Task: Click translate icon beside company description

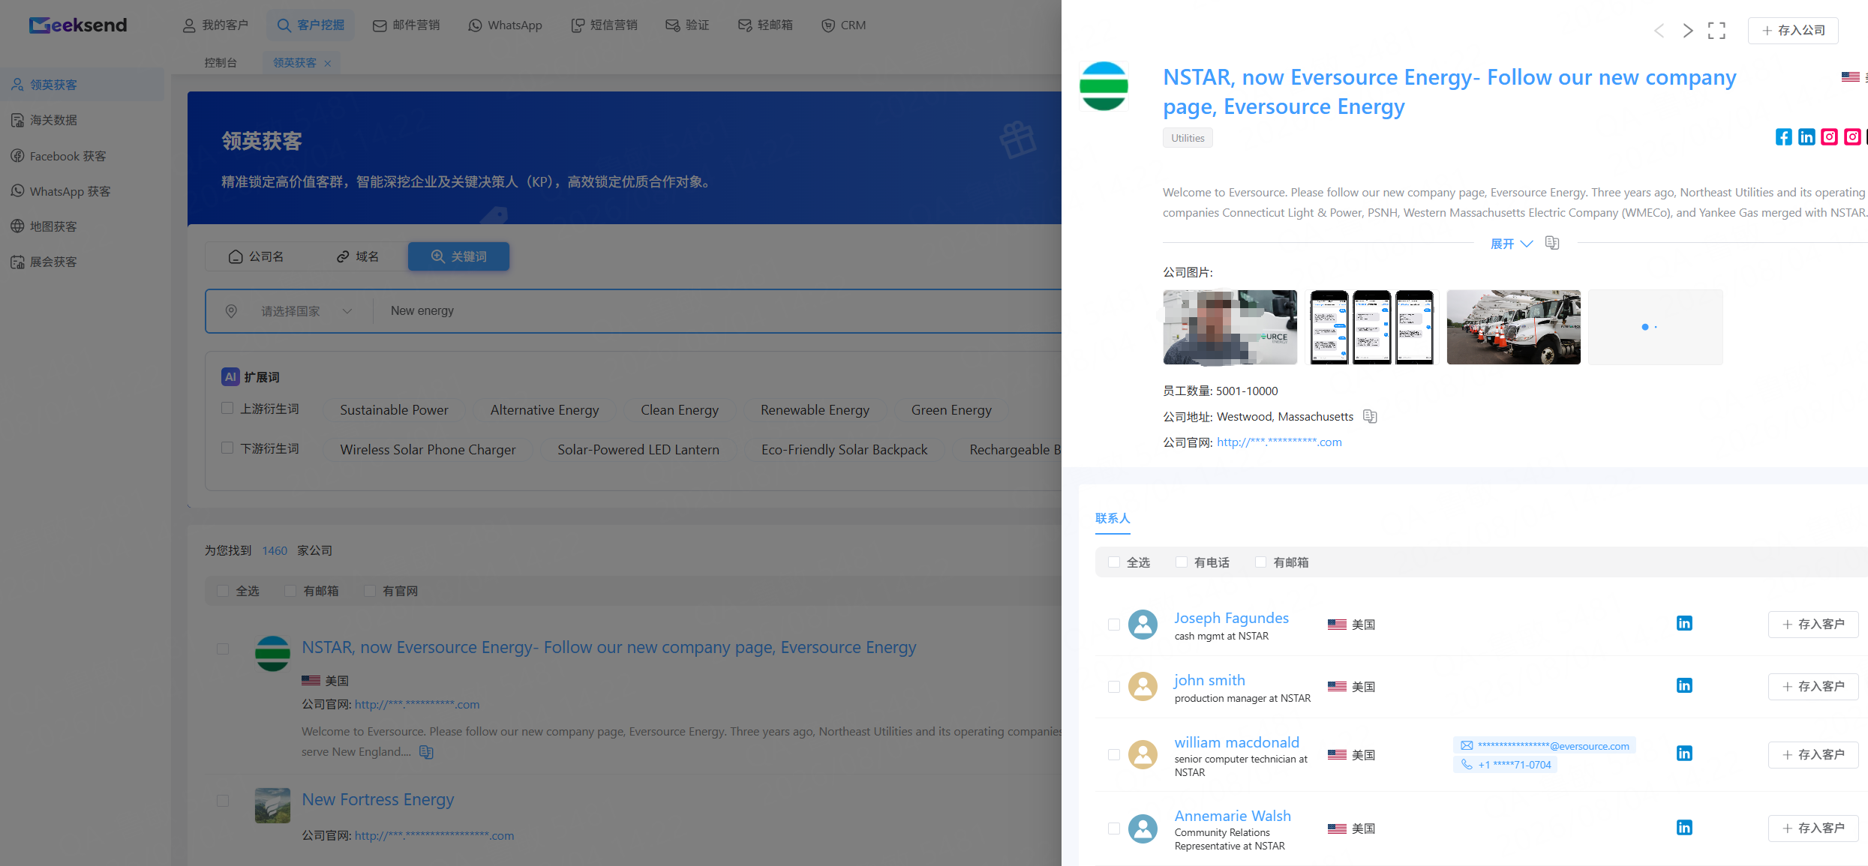Action: [1552, 243]
